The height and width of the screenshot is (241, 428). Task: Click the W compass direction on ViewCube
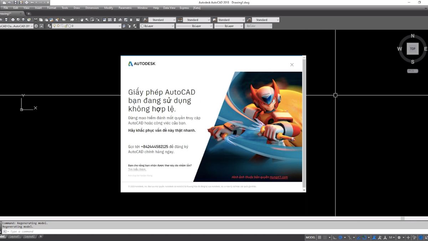pyautogui.click(x=399, y=49)
